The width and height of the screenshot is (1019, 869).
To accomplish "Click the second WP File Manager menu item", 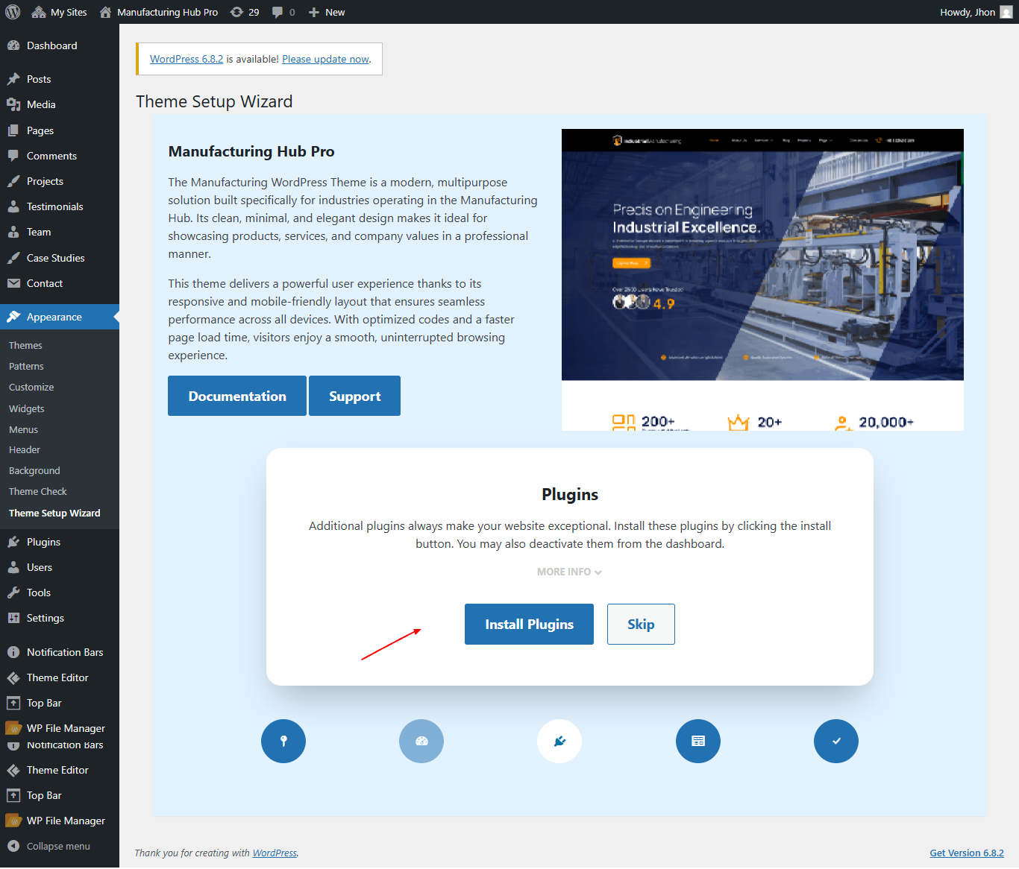I will coord(60,821).
